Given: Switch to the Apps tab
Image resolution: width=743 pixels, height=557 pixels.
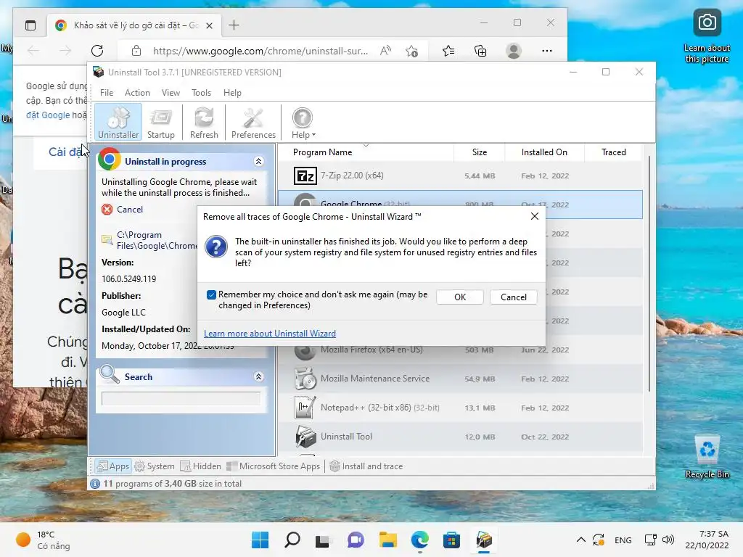Looking at the screenshot, I should [x=112, y=466].
